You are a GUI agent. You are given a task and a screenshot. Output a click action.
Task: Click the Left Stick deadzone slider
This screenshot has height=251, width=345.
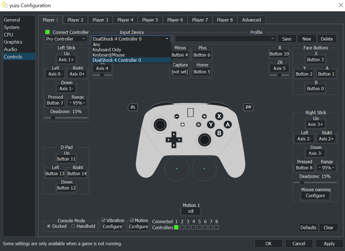click(66, 118)
